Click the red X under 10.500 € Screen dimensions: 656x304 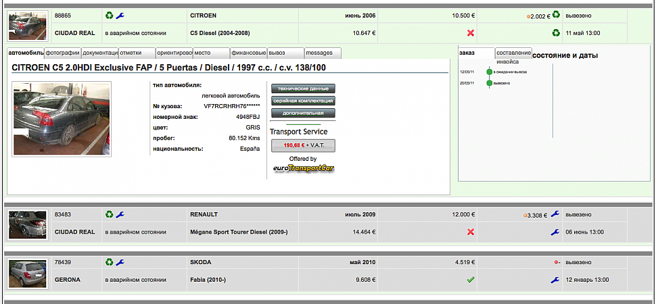point(471,32)
